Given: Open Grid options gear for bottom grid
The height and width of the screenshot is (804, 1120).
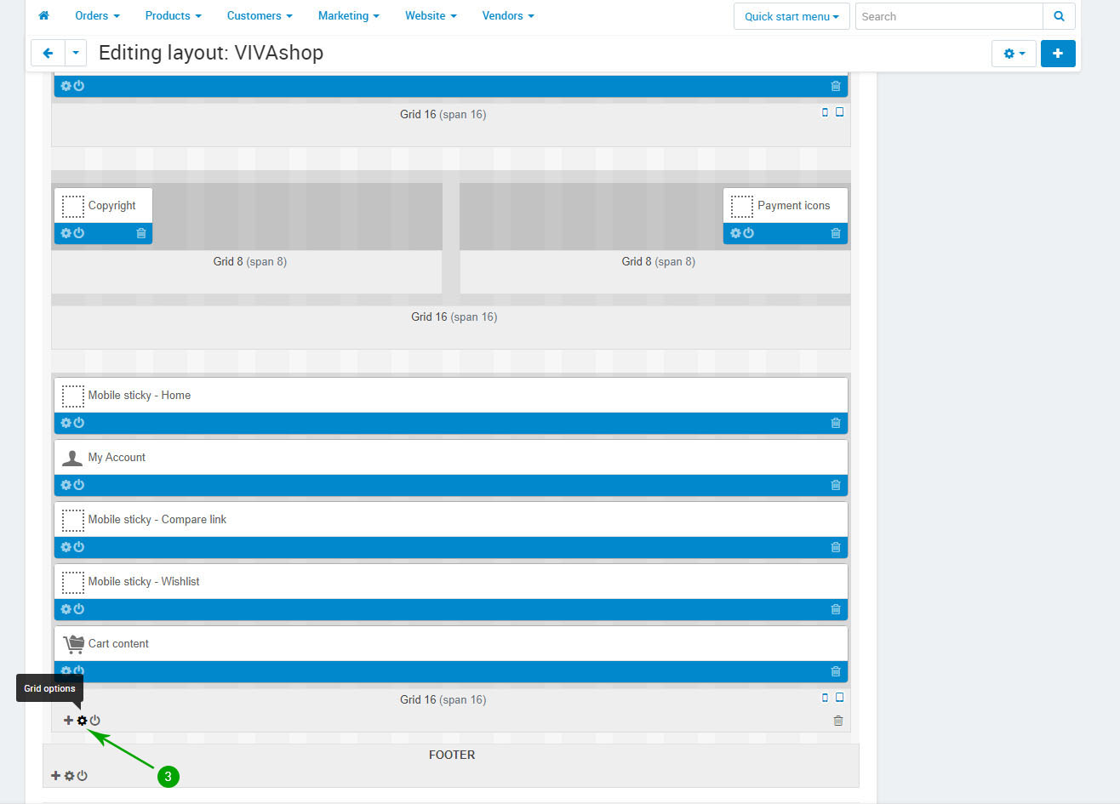Looking at the screenshot, I should click(x=82, y=721).
